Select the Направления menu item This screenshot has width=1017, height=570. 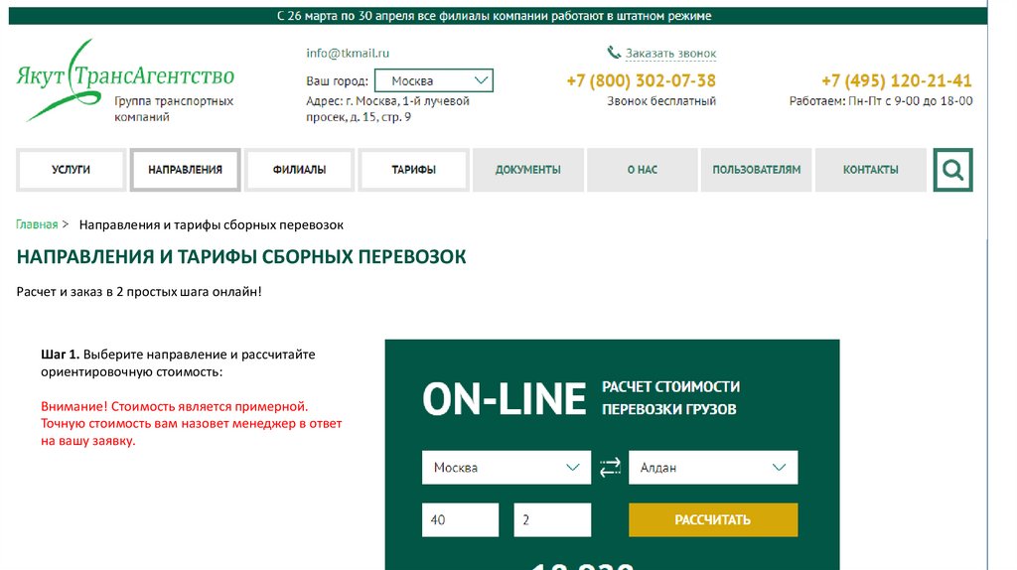[x=185, y=170]
